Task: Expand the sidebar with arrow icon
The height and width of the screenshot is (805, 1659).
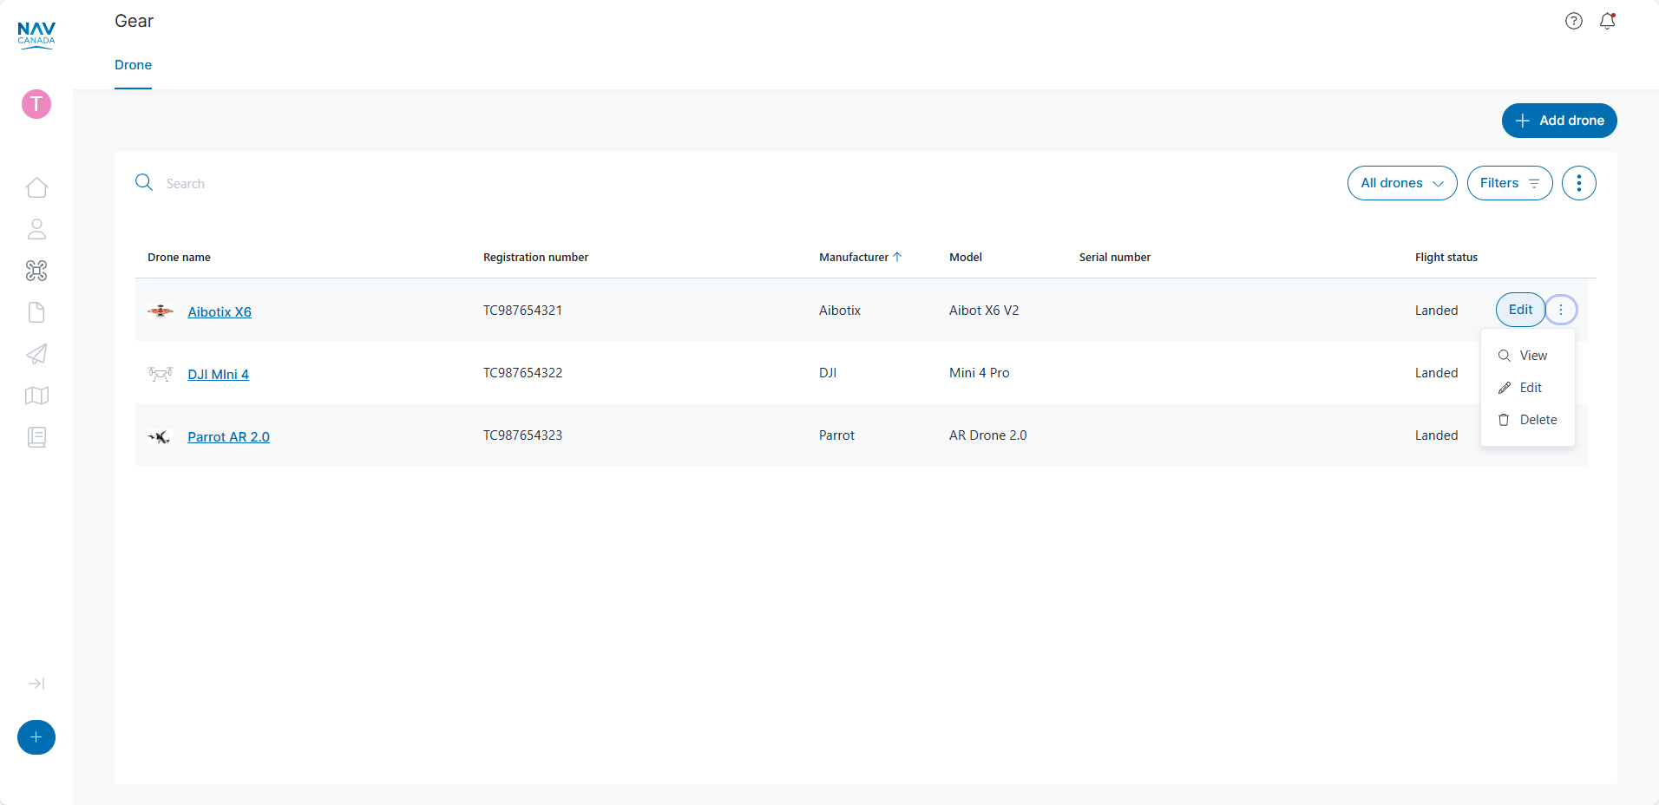Action: (x=36, y=684)
